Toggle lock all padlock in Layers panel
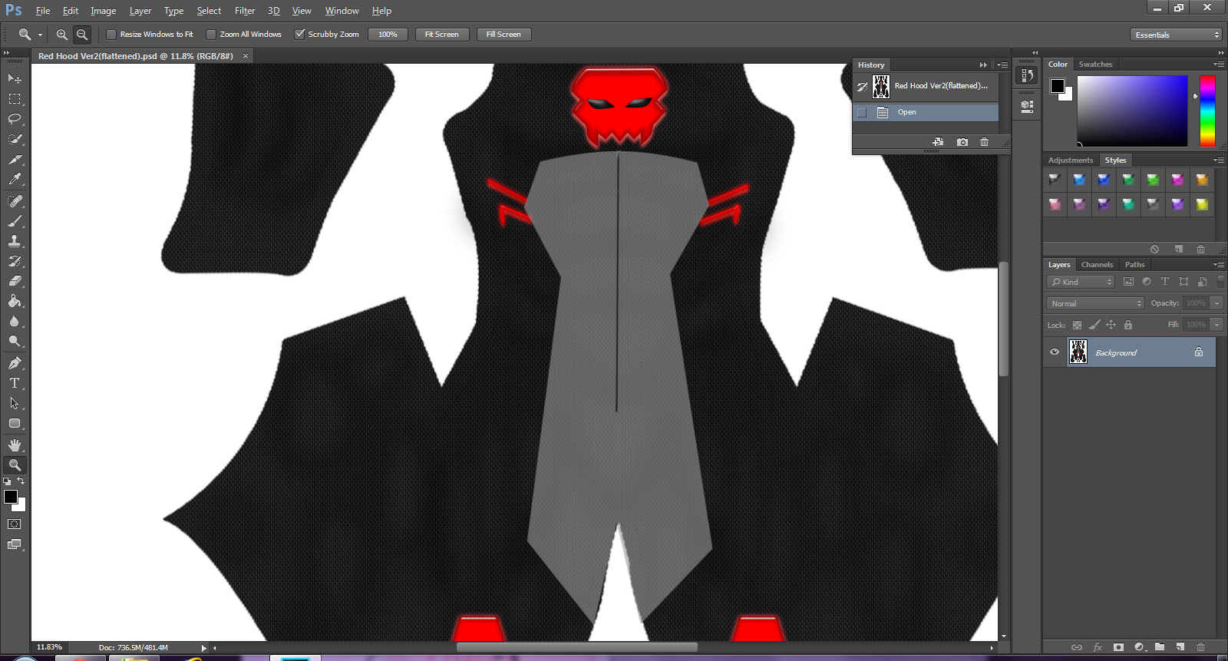 click(x=1127, y=325)
